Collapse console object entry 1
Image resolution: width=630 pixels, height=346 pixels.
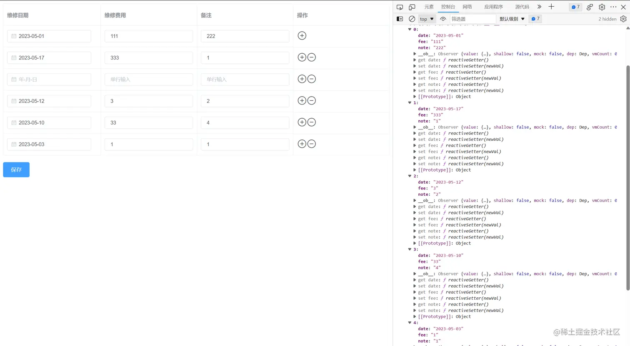click(x=410, y=103)
